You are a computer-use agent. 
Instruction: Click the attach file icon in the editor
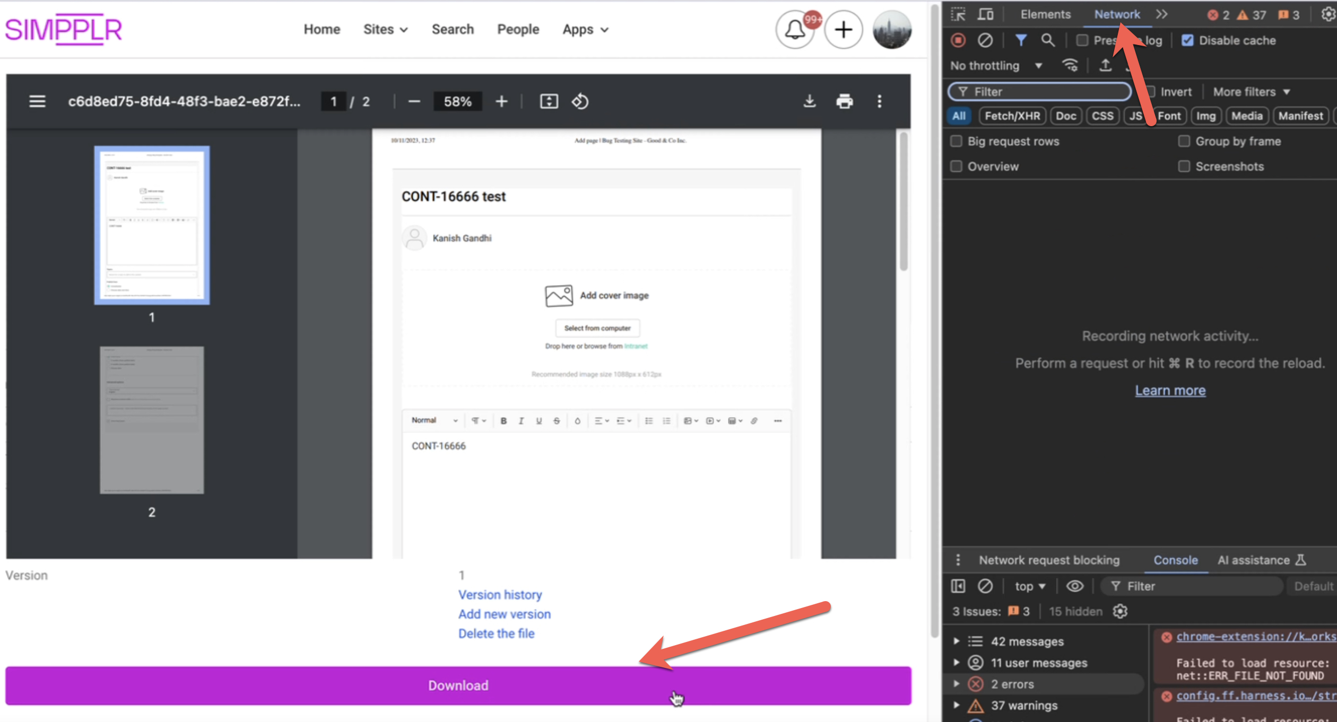point(755,420)
